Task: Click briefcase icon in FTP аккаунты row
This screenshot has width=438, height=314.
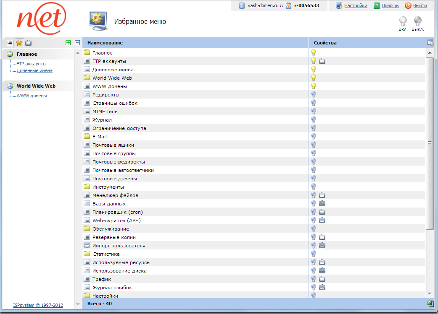Action: [x=322, y=61]
